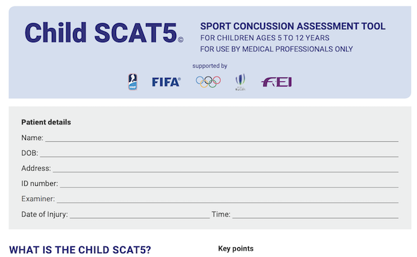Click the Key points heading
The width and height of the screenshot is (417, 257).
[x=236, y=249]
